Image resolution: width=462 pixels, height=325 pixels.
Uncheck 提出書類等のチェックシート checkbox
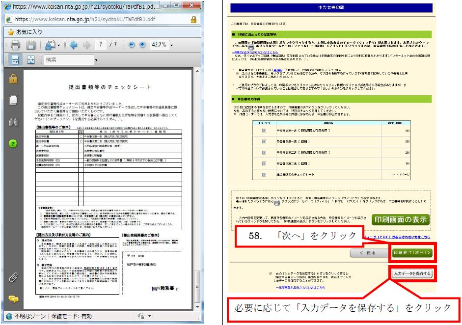pyautogui.click(x=264, y=174)
